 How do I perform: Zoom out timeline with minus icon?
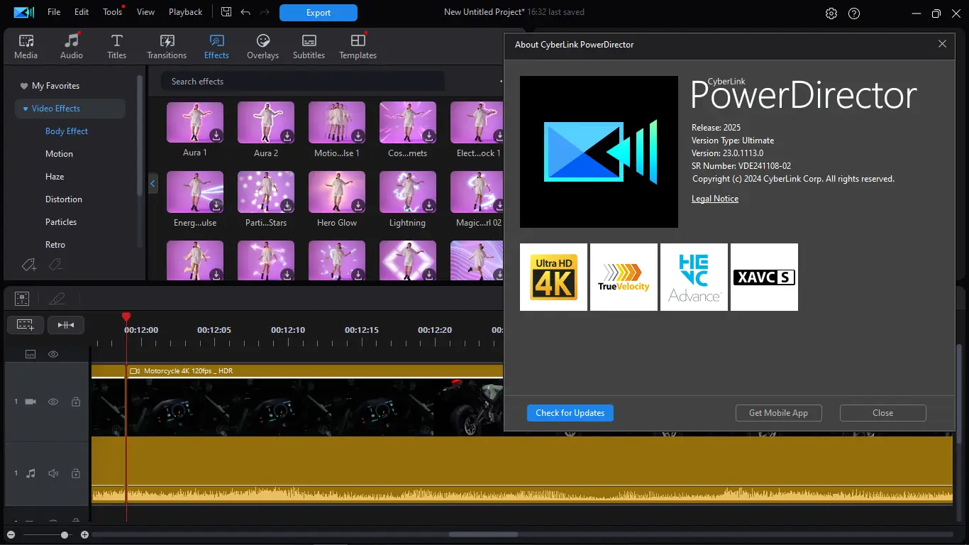pyautogui.click(x=11, y=534)
